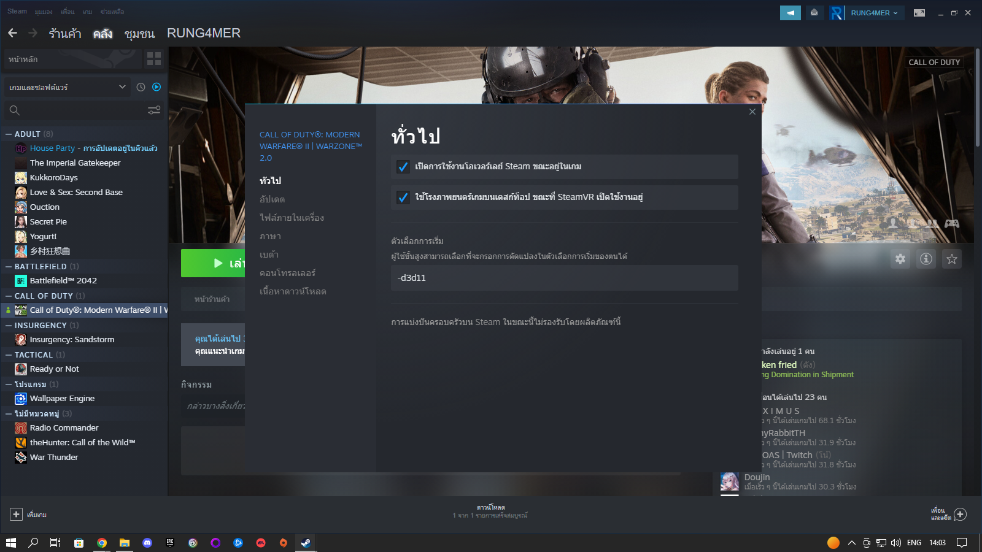Open the EA app from taskbar

261,543
